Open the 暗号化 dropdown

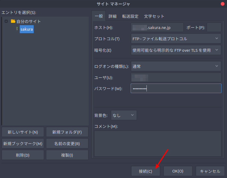(x=176, y=50)
